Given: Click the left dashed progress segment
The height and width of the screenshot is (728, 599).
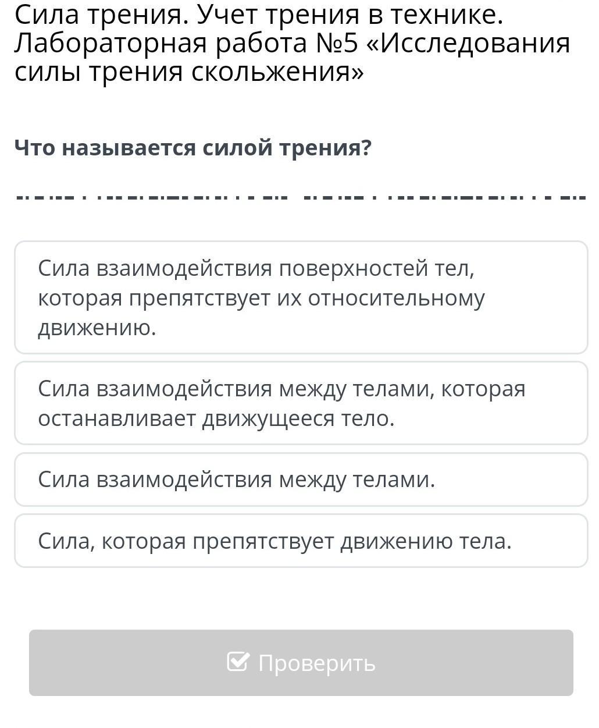Looking at the screenshot, I should click(152, 197).
